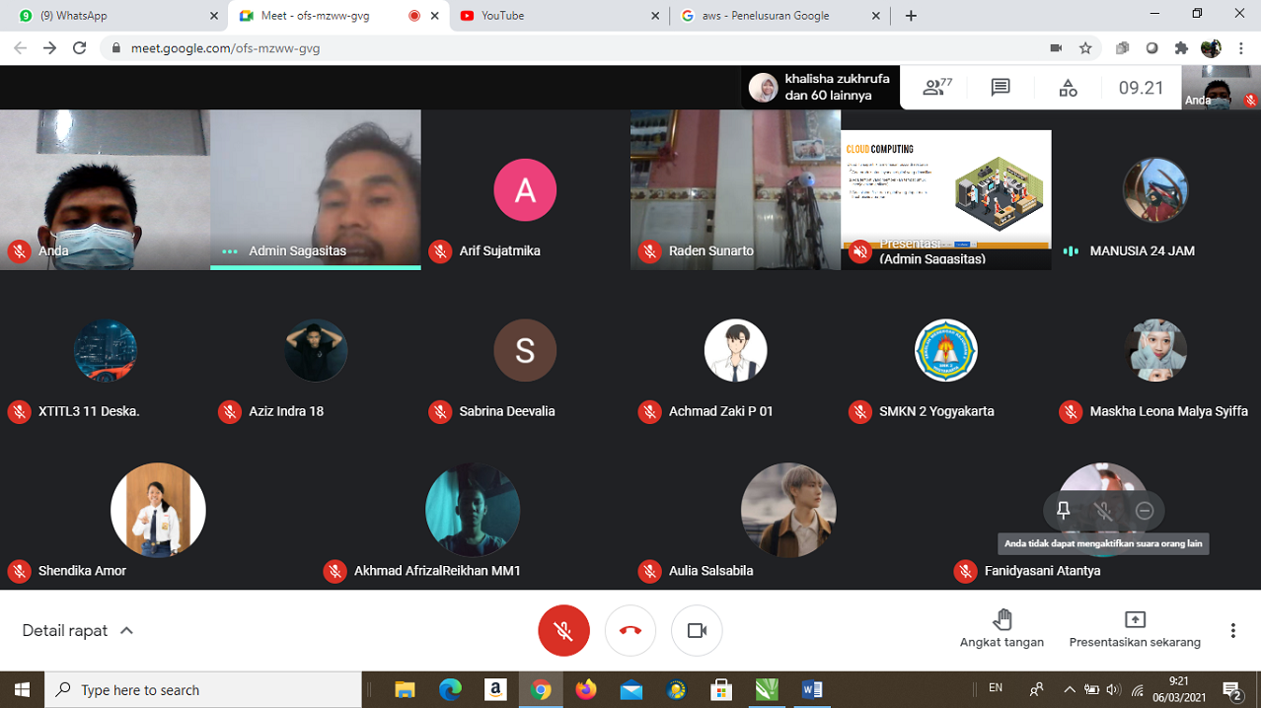
Task: Toggle the camera on or off
Action: point(697,630)
